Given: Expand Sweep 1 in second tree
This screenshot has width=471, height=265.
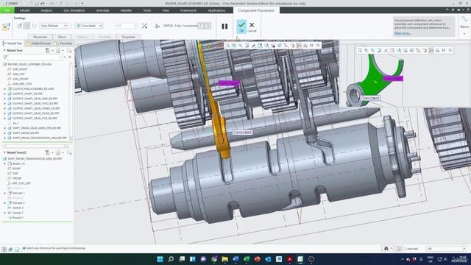Looking at the screenshot, I should [4, 213].
